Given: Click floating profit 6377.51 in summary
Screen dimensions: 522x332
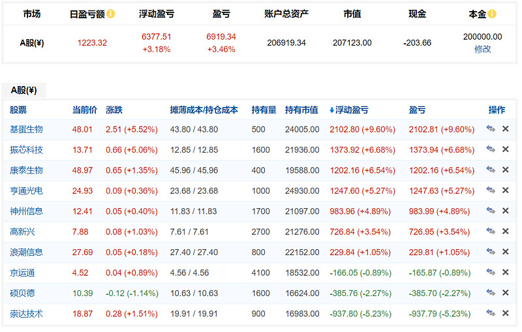Looking at the screenshot, I should click(157, 37).
